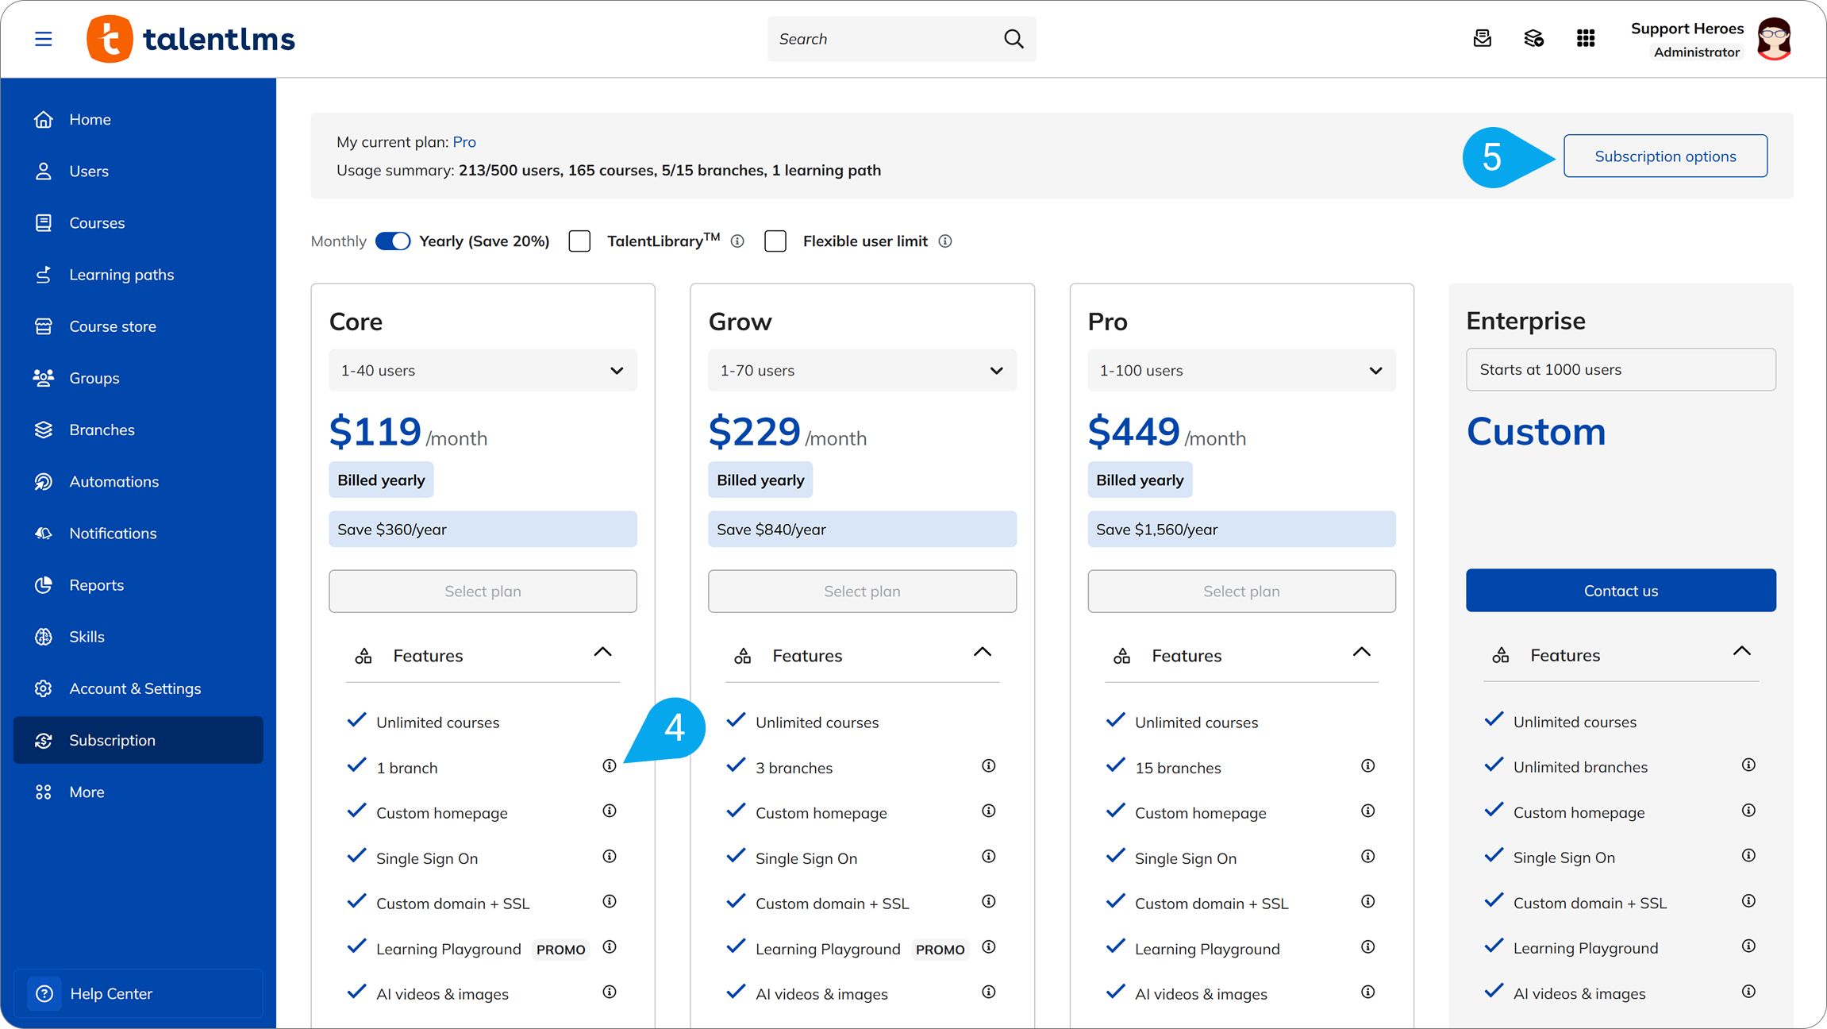Show info for Pro Single Sign On
Screen dimensions: 1827x1029
(x=1368, y=857)
